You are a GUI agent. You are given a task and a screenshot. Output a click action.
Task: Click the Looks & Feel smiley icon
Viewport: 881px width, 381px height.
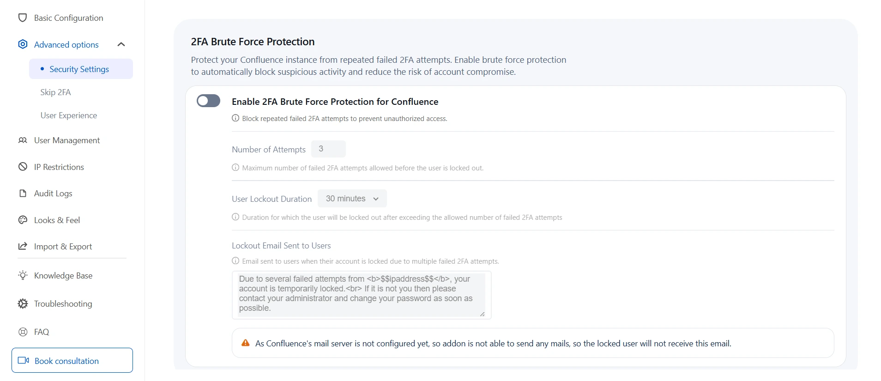tap(23, 220)
